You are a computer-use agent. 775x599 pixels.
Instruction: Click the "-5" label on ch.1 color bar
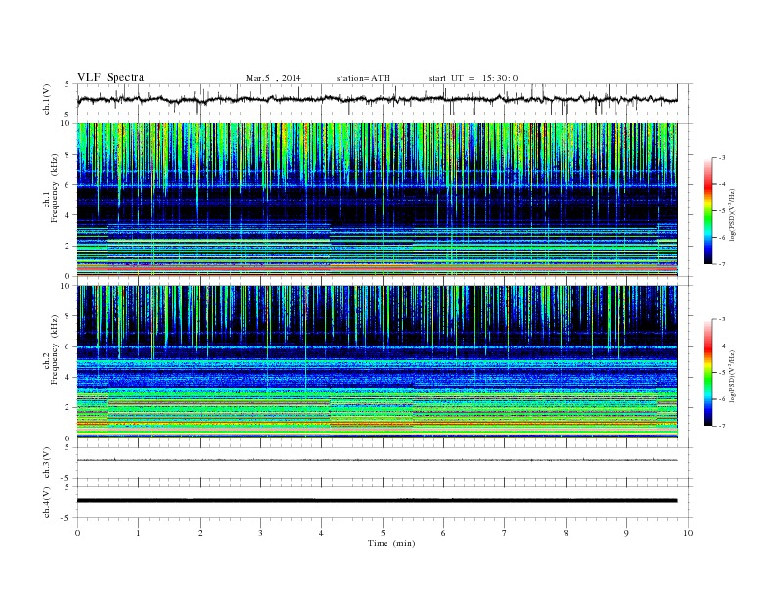pos(722,211)
